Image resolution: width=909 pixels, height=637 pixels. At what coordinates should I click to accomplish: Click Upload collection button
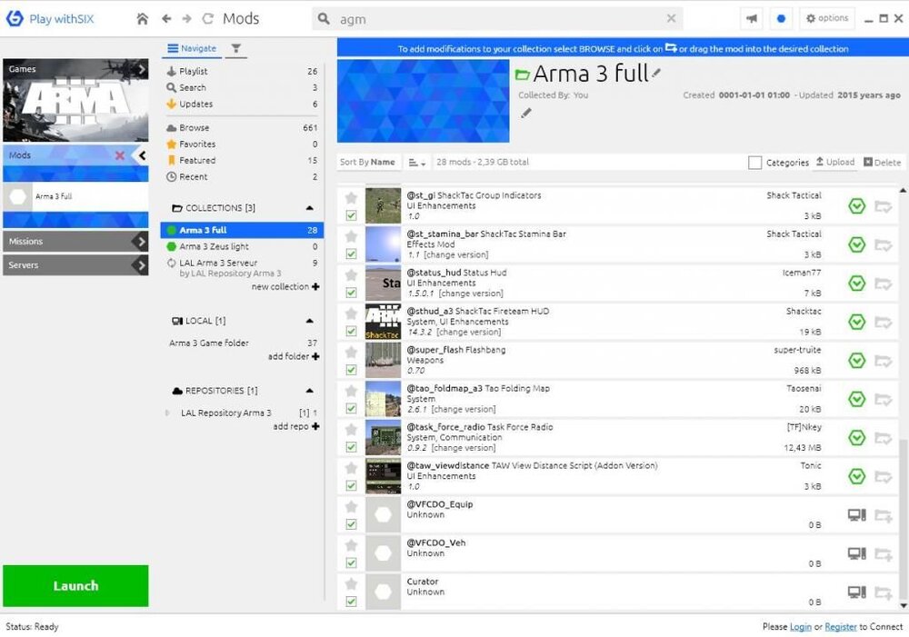pos(834,163)
